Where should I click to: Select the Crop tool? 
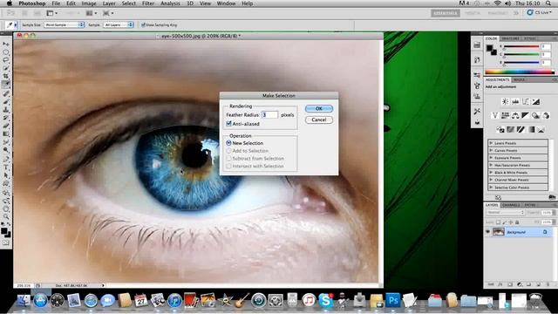(6, 76)
